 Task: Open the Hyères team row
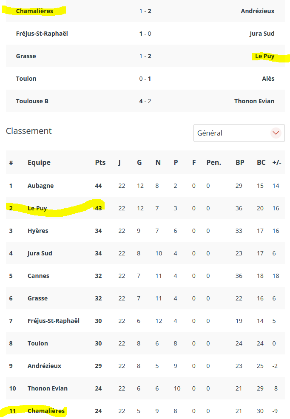click(145, 231)
